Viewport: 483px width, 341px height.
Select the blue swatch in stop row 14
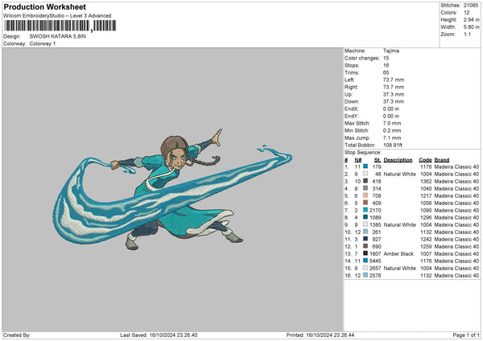pyautogui.click(x=365, y=261)
